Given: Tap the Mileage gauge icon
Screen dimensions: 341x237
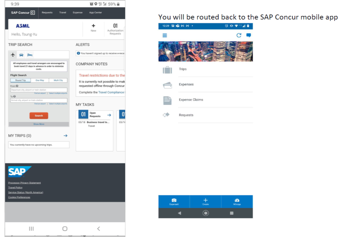Looking at the screenshot, I should (237, 201).
